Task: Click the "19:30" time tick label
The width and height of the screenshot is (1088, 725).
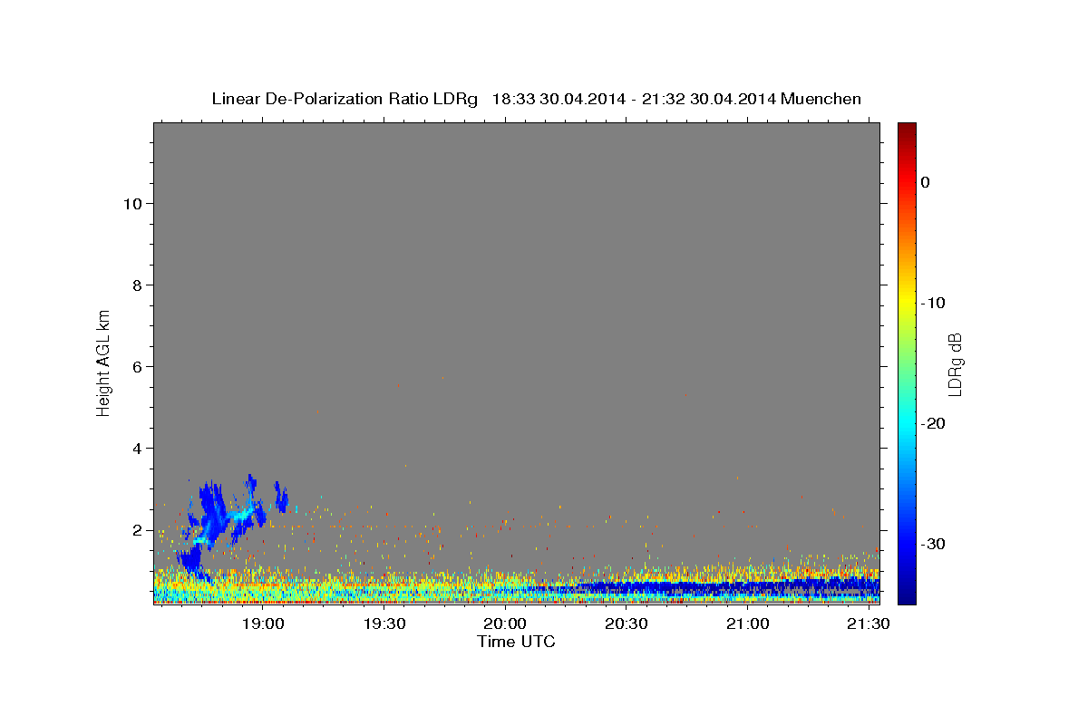Action: click(384, 624)
